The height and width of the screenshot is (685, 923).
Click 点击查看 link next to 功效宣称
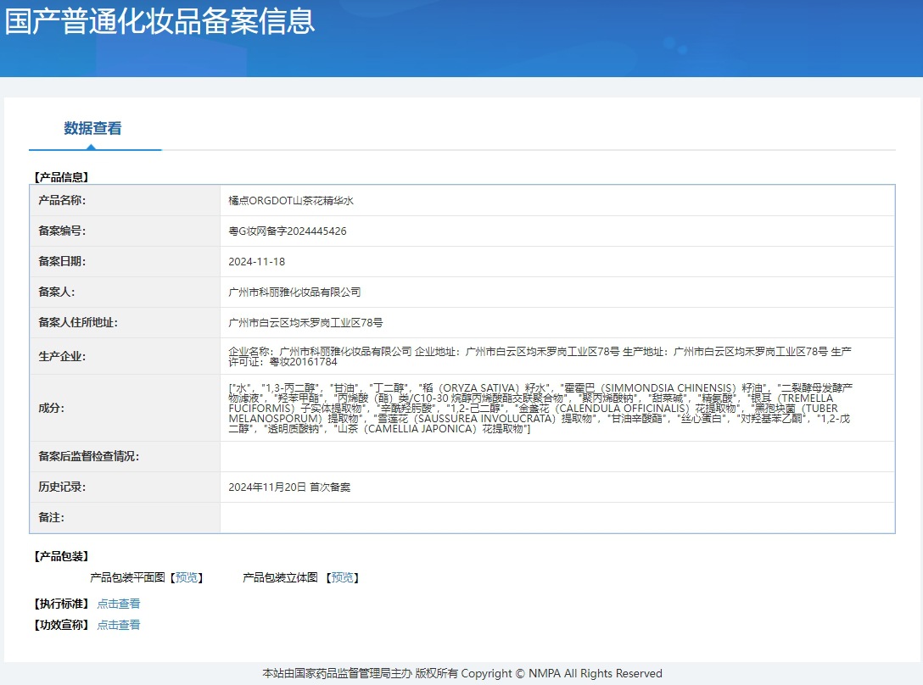118,625
